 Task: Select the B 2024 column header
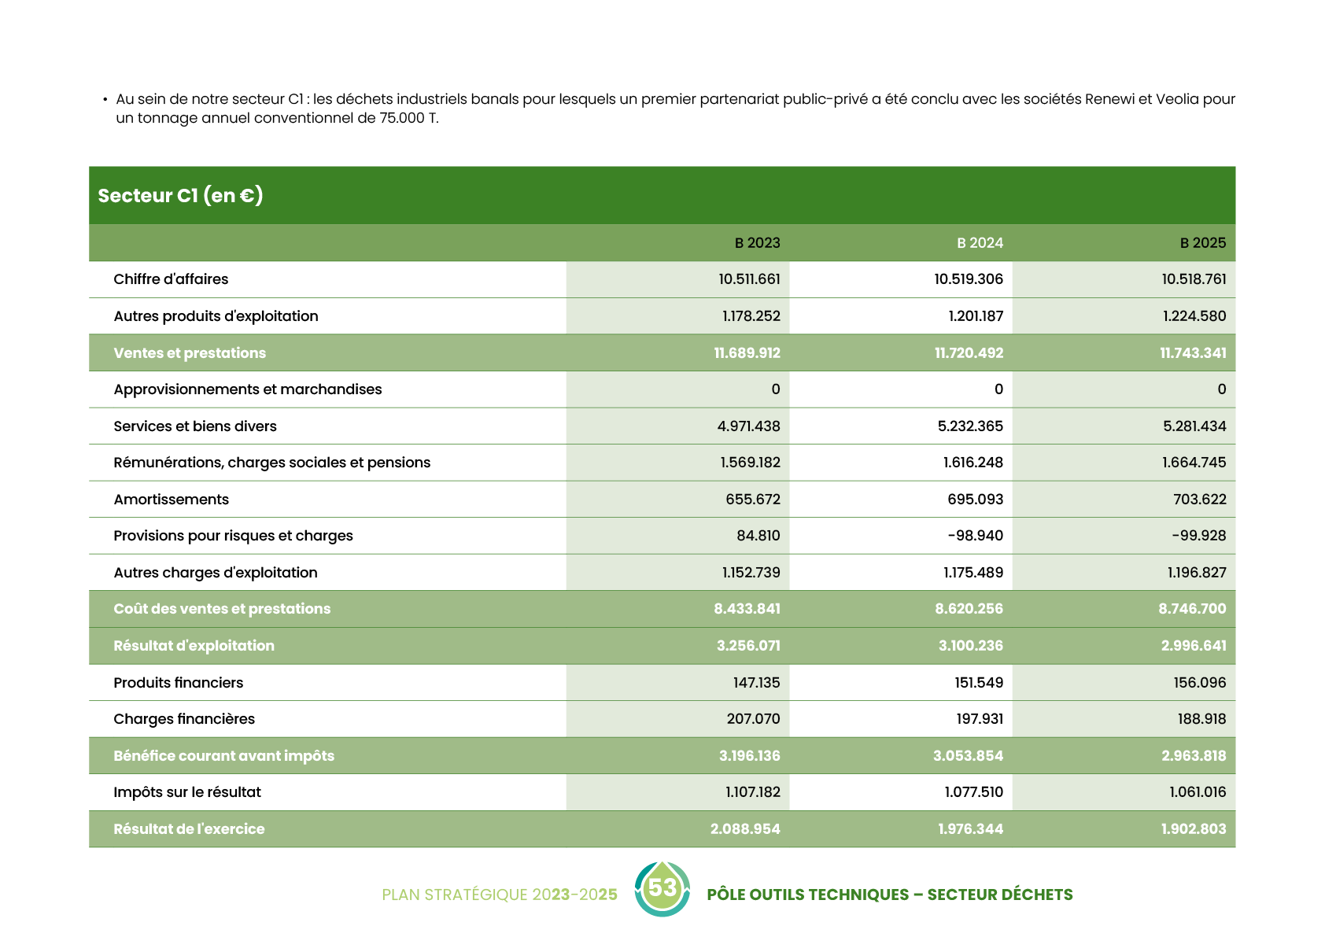(x=980, y=243)
